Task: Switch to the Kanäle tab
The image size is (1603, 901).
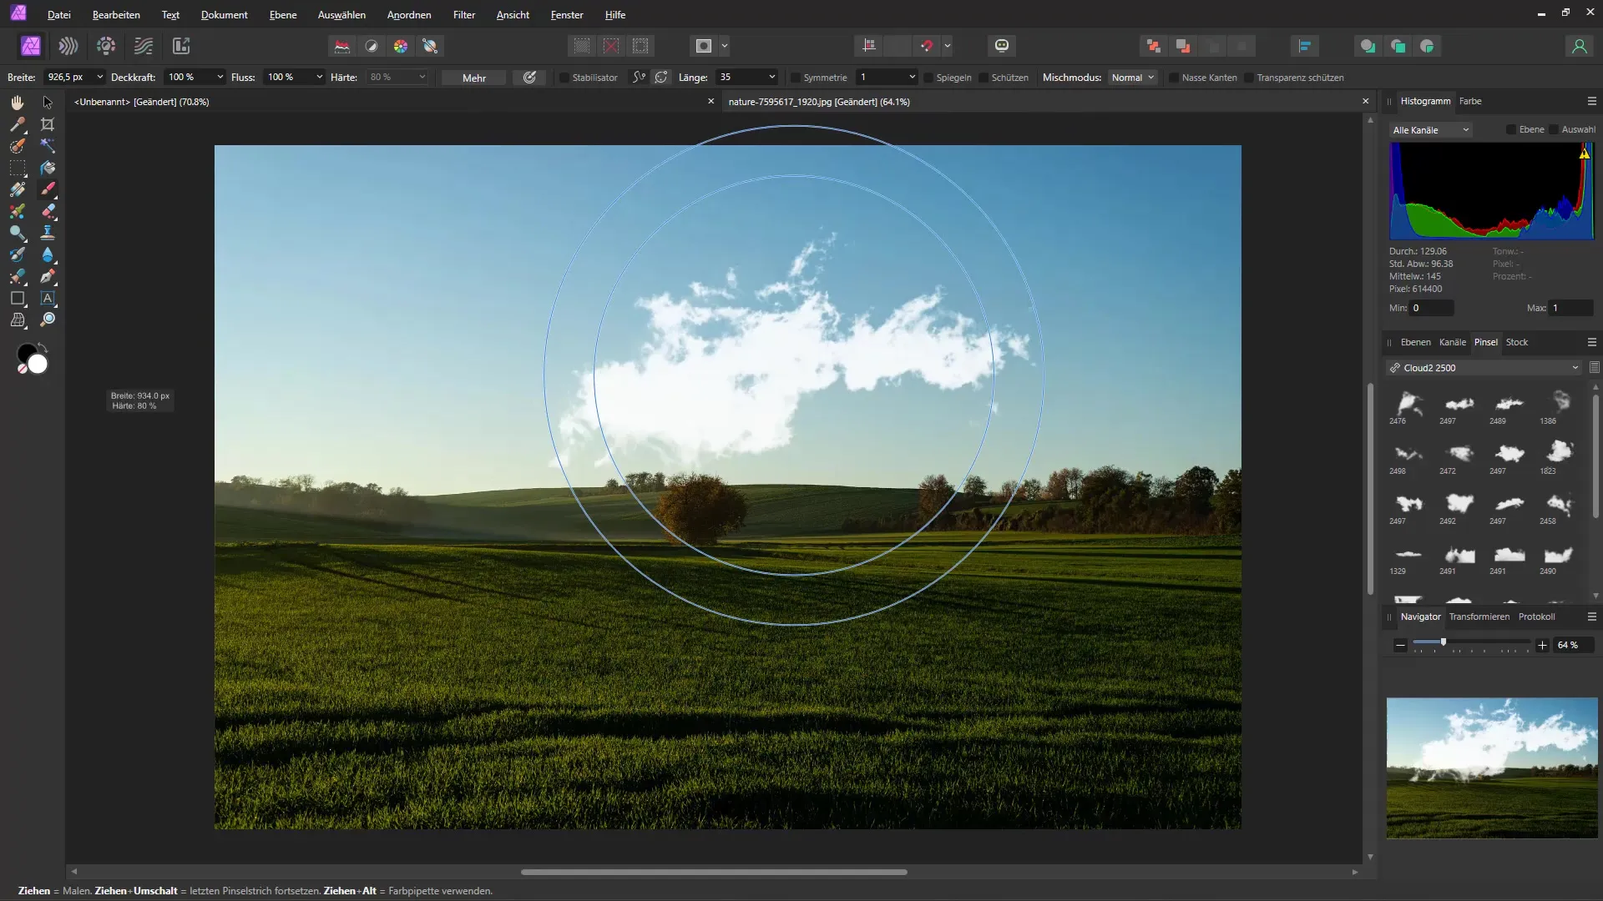Action: pyautogui.click(x=1453, y=342)
